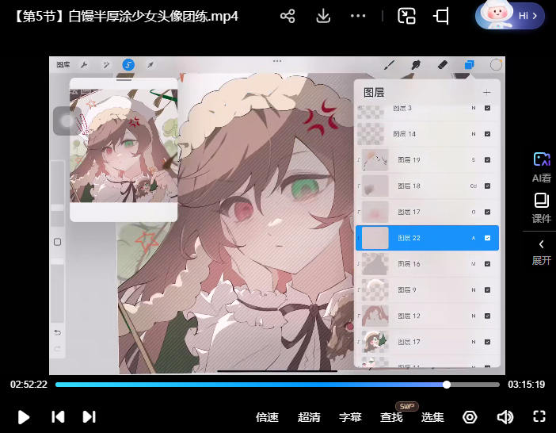Viewport: 556px width, 433px height.
Task: Open the 课件 courseware panel
Action: (541, 207)
